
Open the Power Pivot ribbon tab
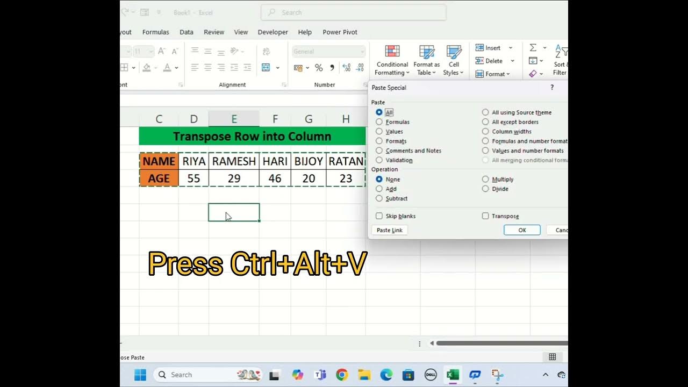(340, 32)
